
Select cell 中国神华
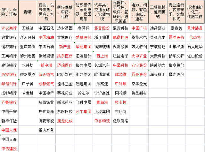click(46, 93)
